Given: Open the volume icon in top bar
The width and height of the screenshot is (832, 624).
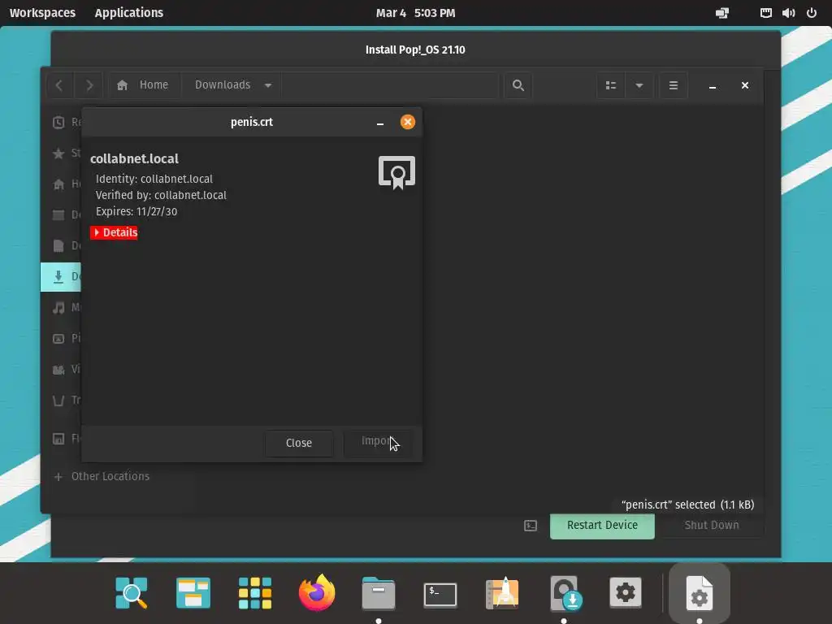Looking at the screenshot, I should 788,13.
